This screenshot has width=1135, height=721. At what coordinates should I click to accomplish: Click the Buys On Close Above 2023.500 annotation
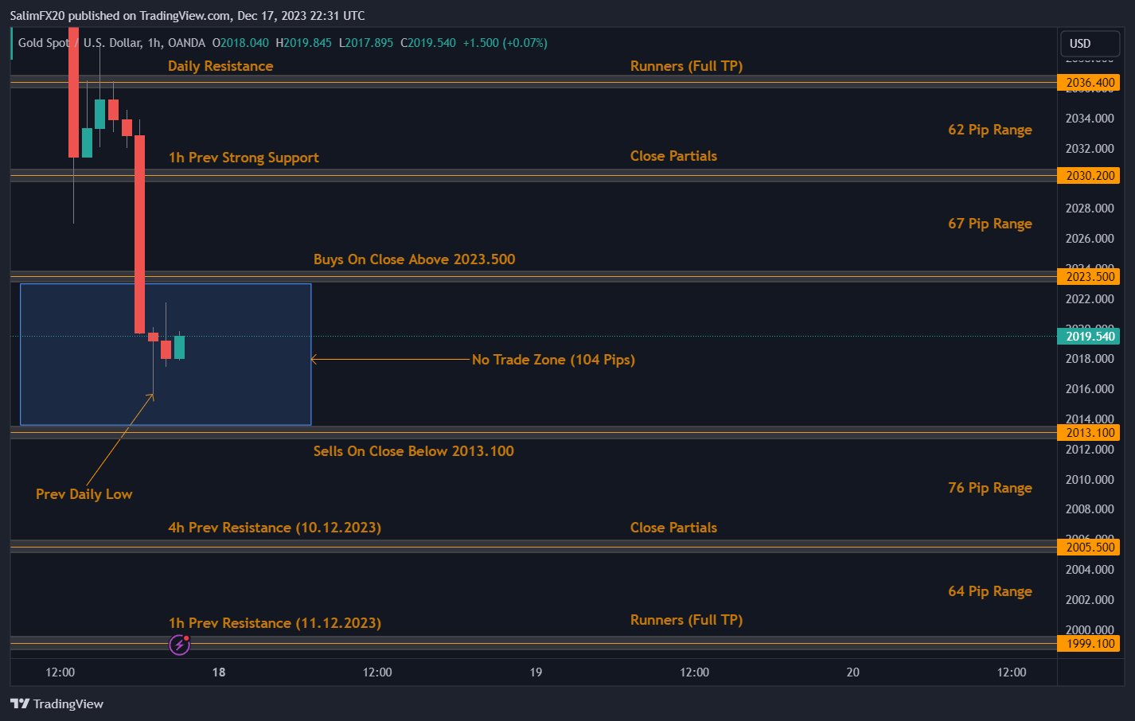click(414, 259)
